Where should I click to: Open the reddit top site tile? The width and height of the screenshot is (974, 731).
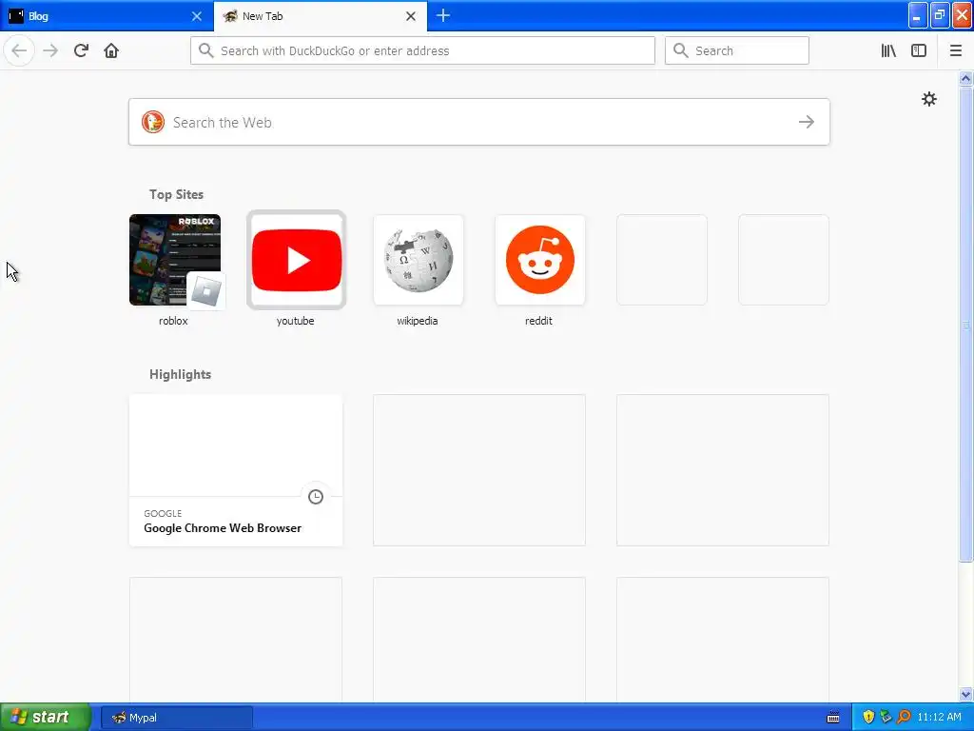[540, 260]
